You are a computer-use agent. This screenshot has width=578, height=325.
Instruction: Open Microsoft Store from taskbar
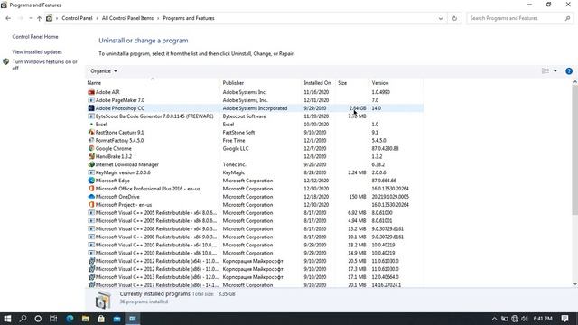101,319
